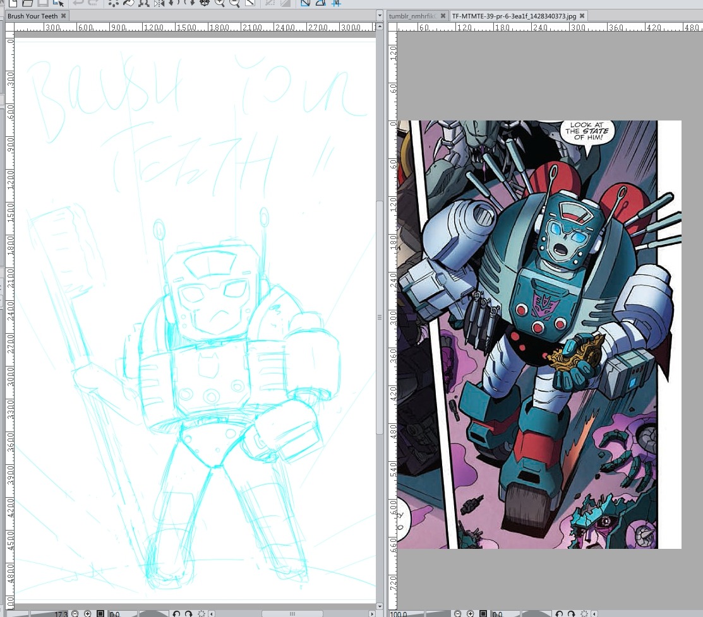Click the sketch canvas horizontal scrollbar thumb
This screenshot has height=617, width=703.
[x=292, y=613]
